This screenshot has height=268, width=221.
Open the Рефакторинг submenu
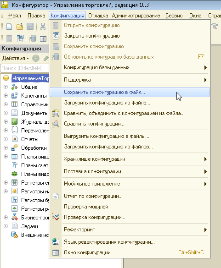click(130, 230)
